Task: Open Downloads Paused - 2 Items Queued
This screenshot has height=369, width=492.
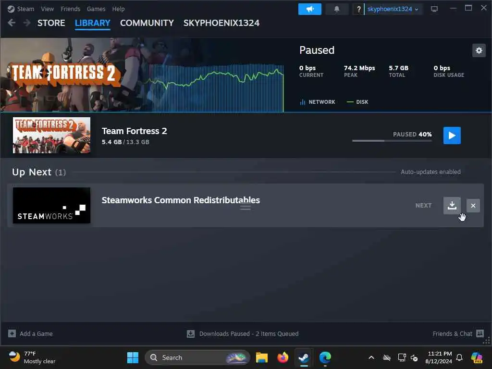Action: (249, 334)
